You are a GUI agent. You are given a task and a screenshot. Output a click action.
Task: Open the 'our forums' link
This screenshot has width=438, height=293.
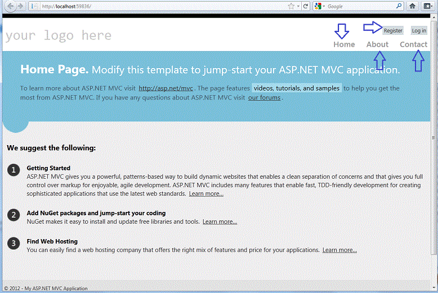[264, 97]
